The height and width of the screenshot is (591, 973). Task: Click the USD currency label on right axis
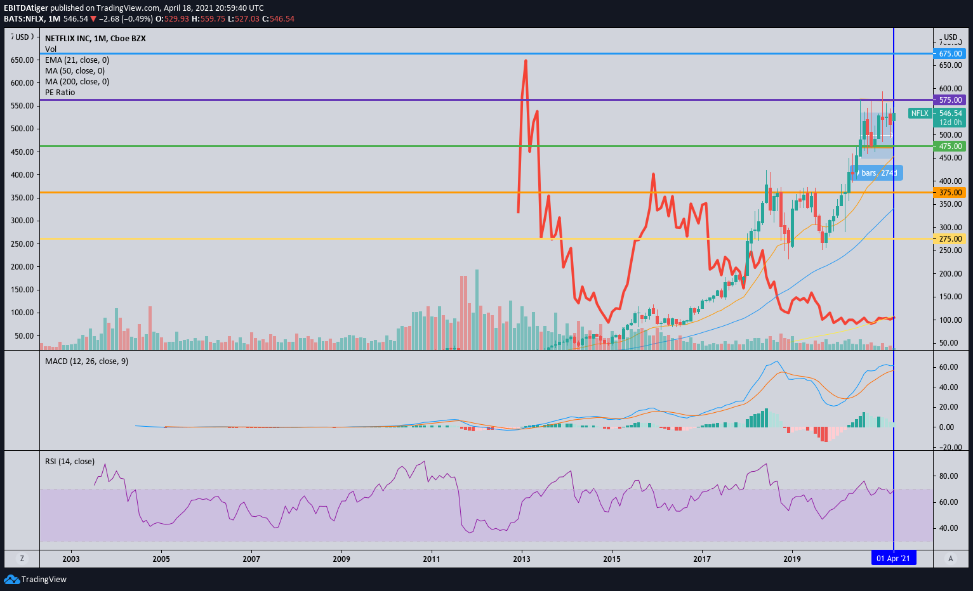pos(950,37)
